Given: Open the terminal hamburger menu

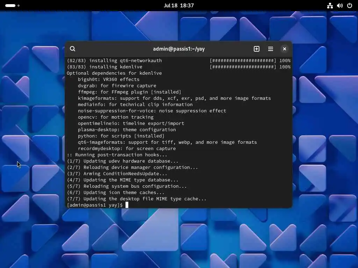Looking at the screenshot, I should click(271, 49).
